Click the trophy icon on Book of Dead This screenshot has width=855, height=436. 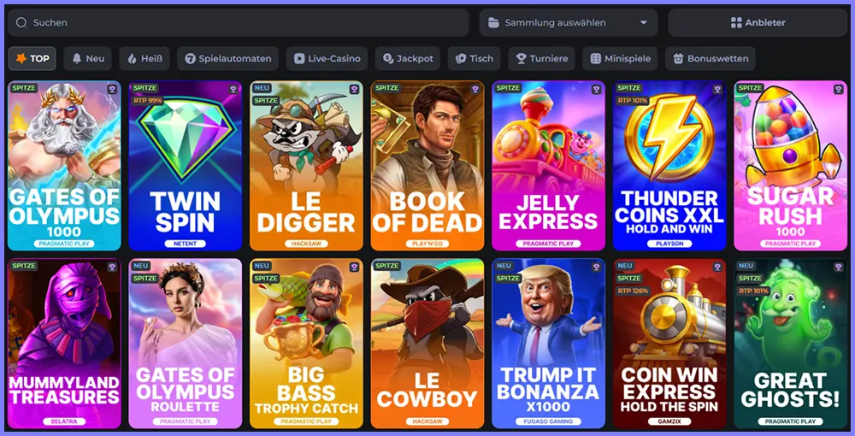(x=475, y=89)
